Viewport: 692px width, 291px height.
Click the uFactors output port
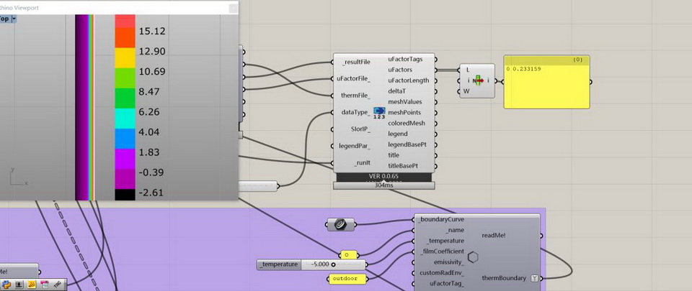(x=435, y=70)
